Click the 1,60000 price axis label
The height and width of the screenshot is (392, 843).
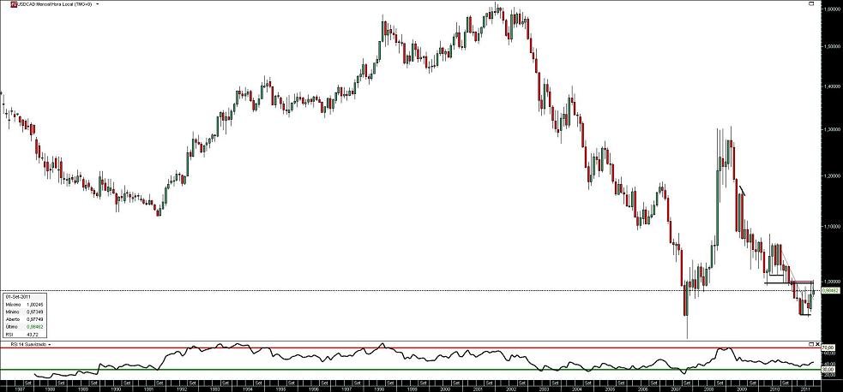pos(832,9)
